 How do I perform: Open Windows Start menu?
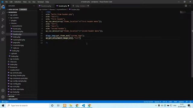[3, 105]
